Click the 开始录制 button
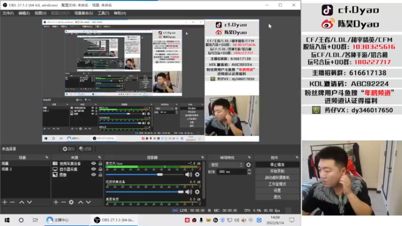402x226 pixels. pyautogui.click(x=277, y=171)
